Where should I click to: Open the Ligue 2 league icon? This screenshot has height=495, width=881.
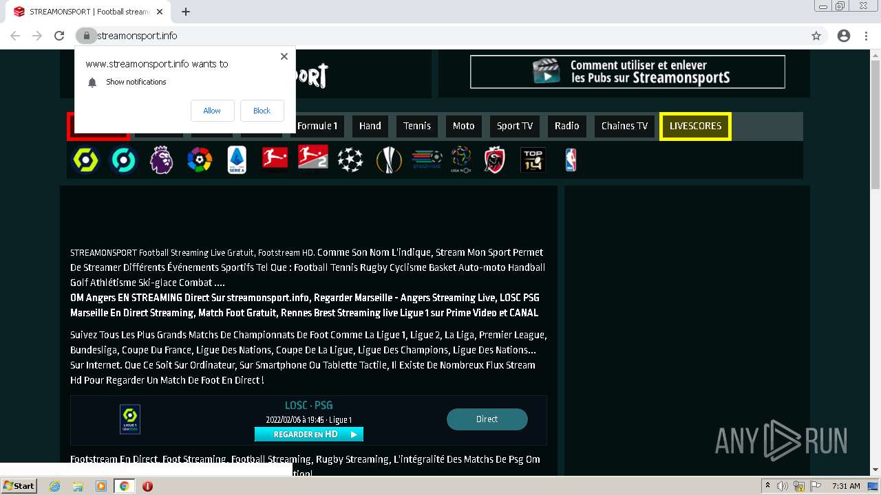(124, 160)
